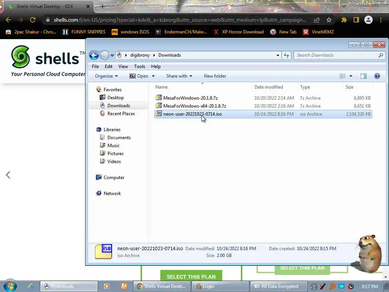Click the search magnifier icon in Explorer
This screenshot has width=389, height=292.
(381, 55)
